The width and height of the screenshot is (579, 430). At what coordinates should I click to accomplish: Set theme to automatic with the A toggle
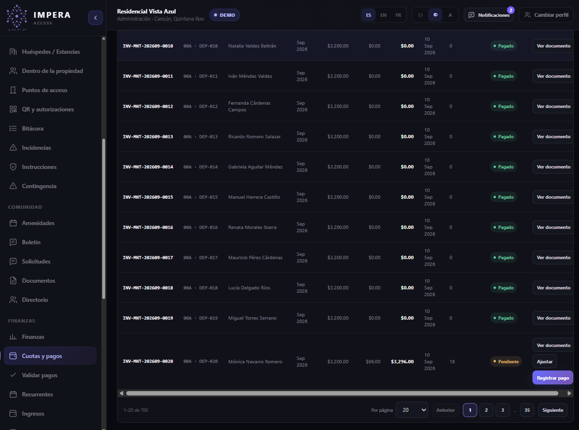pyautogui.click(x=450, y=15)
